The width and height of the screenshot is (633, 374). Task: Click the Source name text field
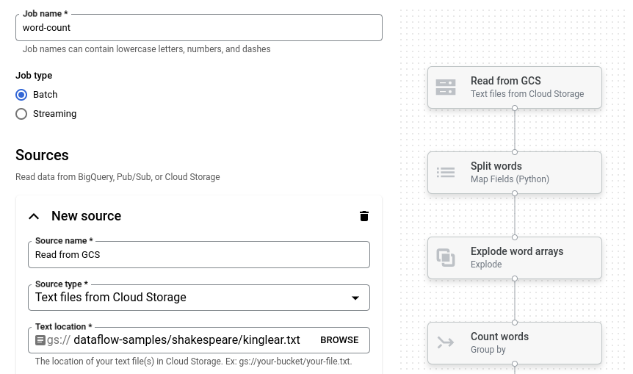(x=198, y=255)
